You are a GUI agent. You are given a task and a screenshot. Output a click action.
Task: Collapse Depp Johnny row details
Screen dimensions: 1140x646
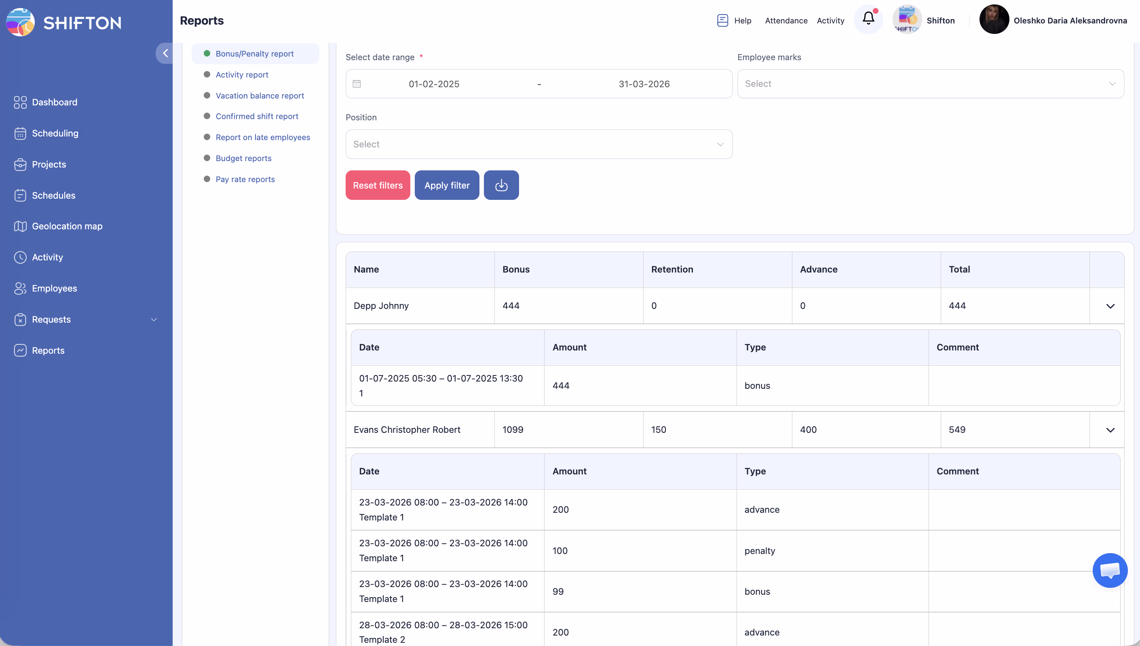coord(1110,306)
